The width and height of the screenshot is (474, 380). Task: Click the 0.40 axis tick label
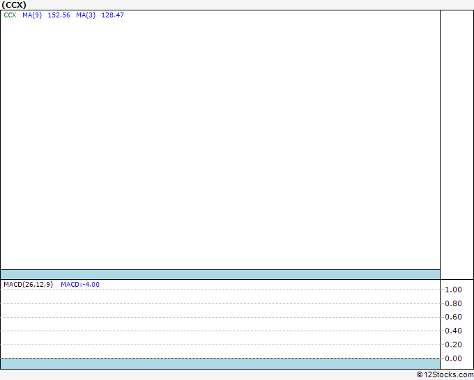[453, 331]
